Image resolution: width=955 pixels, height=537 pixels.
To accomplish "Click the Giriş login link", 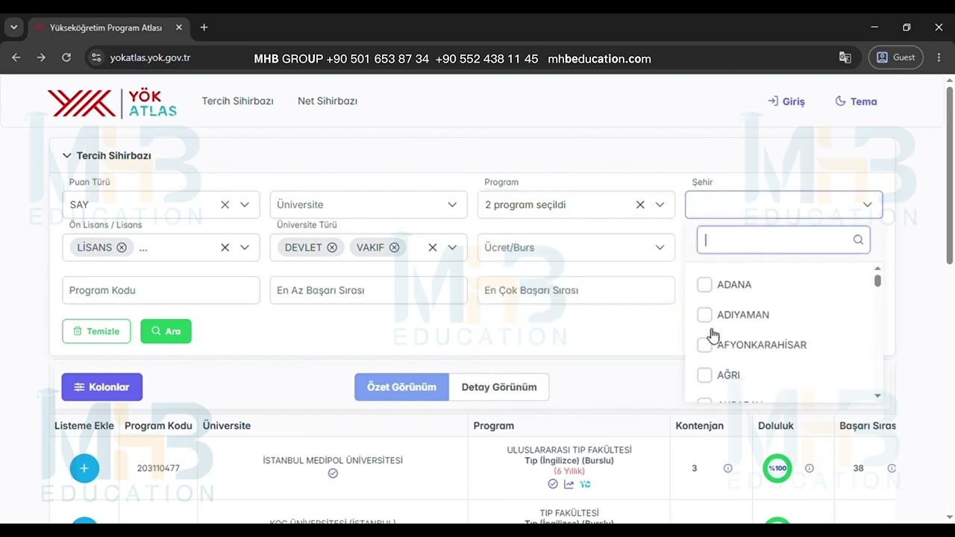I will click(786, 101).
